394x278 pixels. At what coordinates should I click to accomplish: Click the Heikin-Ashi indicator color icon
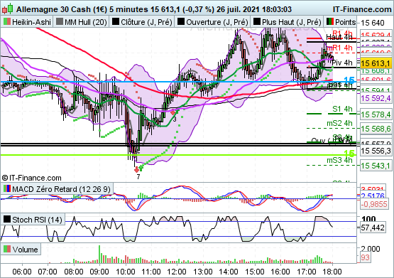[x=7, y=21]
